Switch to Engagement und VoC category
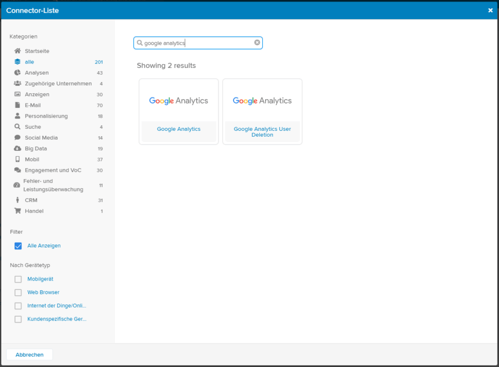The image size is (499, 367). 53,170
